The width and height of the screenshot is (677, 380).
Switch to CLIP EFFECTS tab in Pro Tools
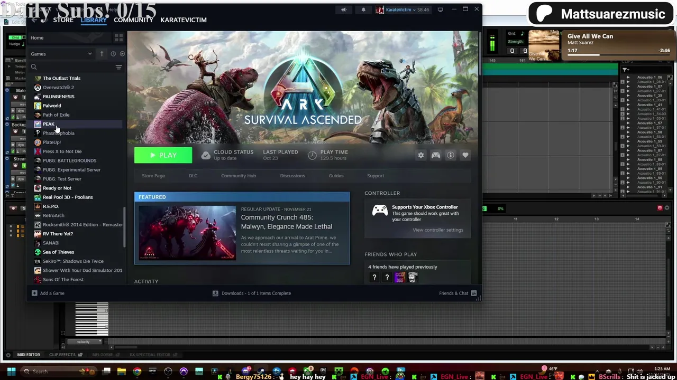click(x=62, y=355)
